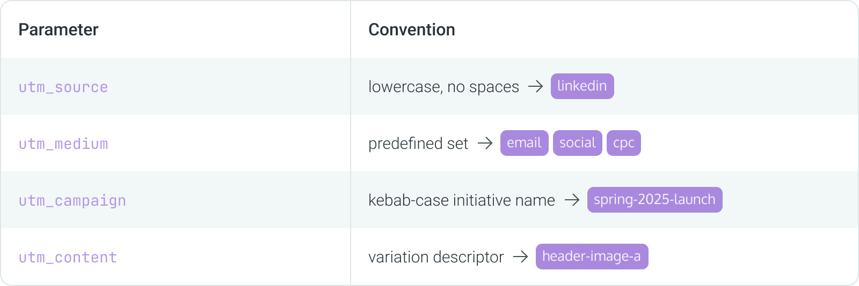Click the 'Convention' column header
The width and height of the screenshot is (859, 286).
(x=412, y=29)
